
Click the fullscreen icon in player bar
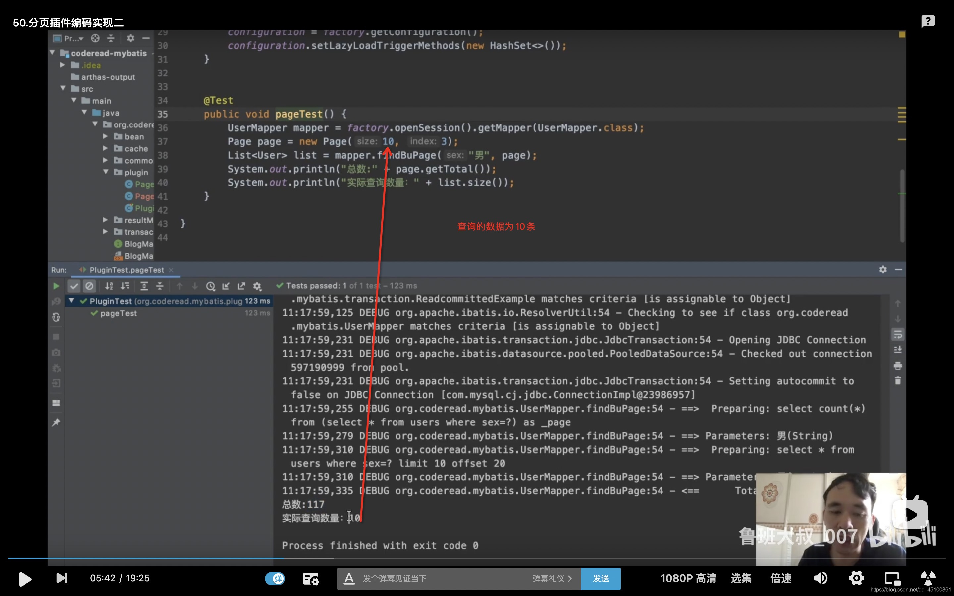point(928,579)
